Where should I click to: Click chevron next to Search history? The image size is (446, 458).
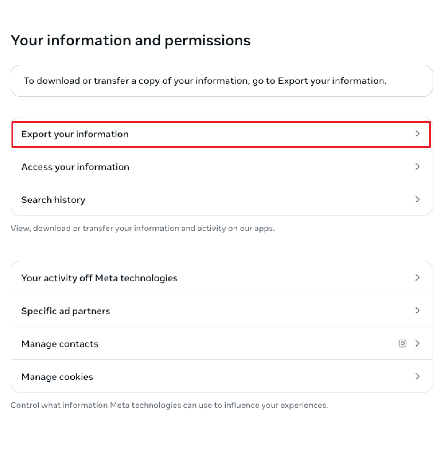click(x=417, y=199)
